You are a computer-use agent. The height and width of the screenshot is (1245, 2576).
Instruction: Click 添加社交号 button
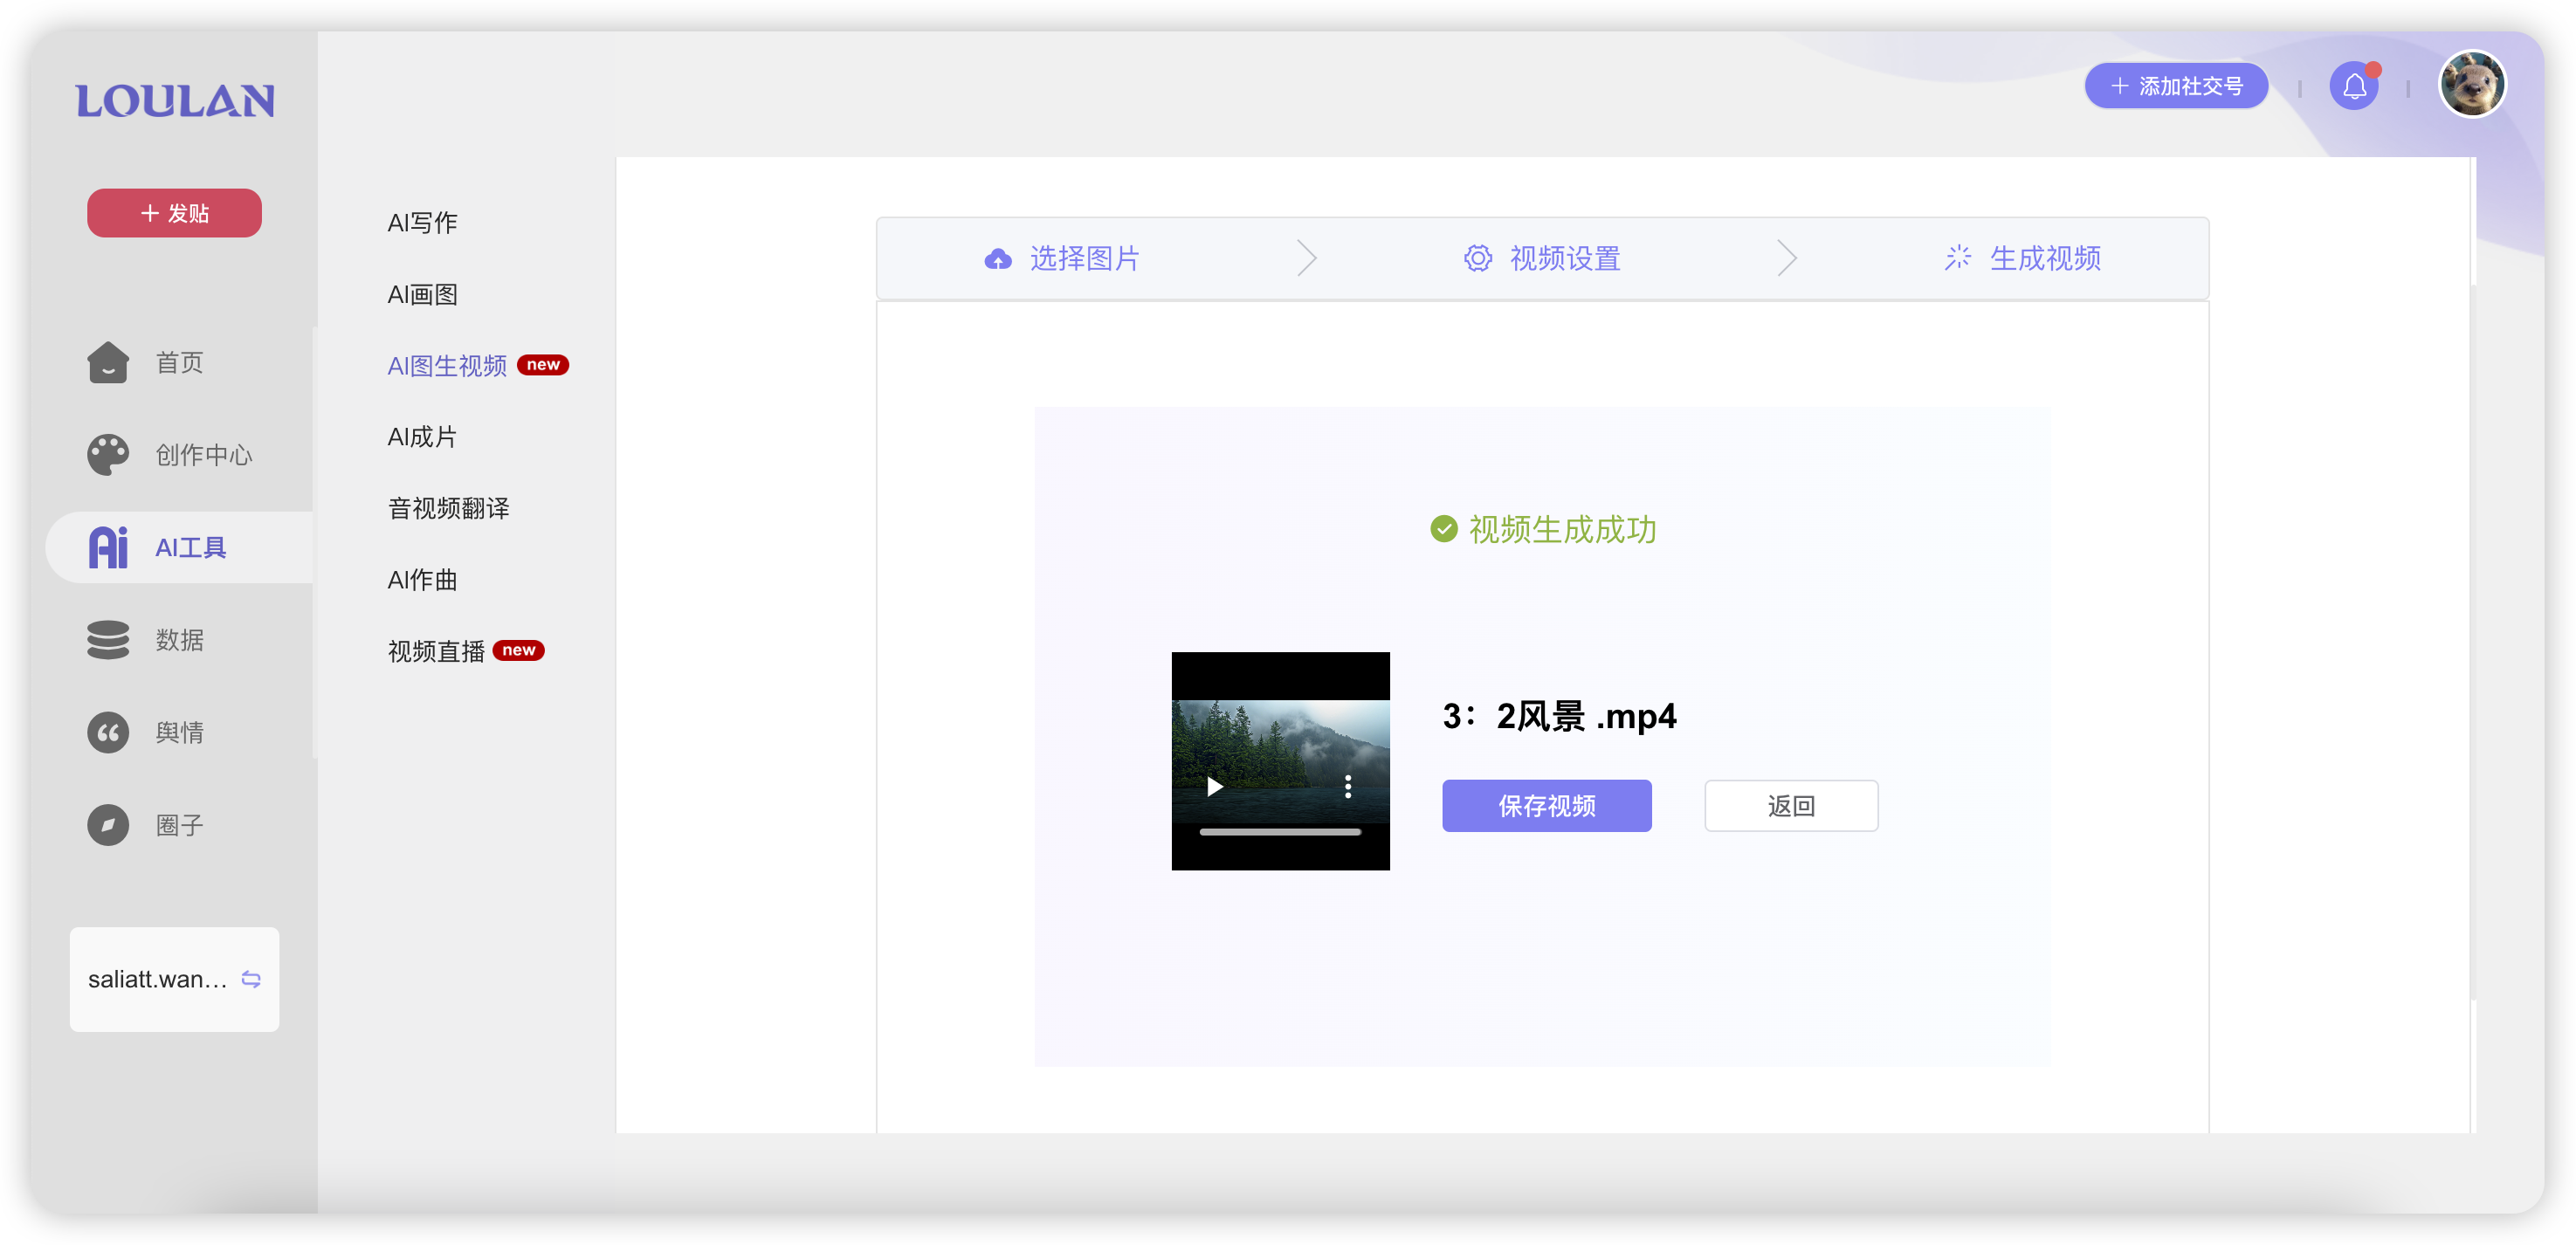(2176, 86)
